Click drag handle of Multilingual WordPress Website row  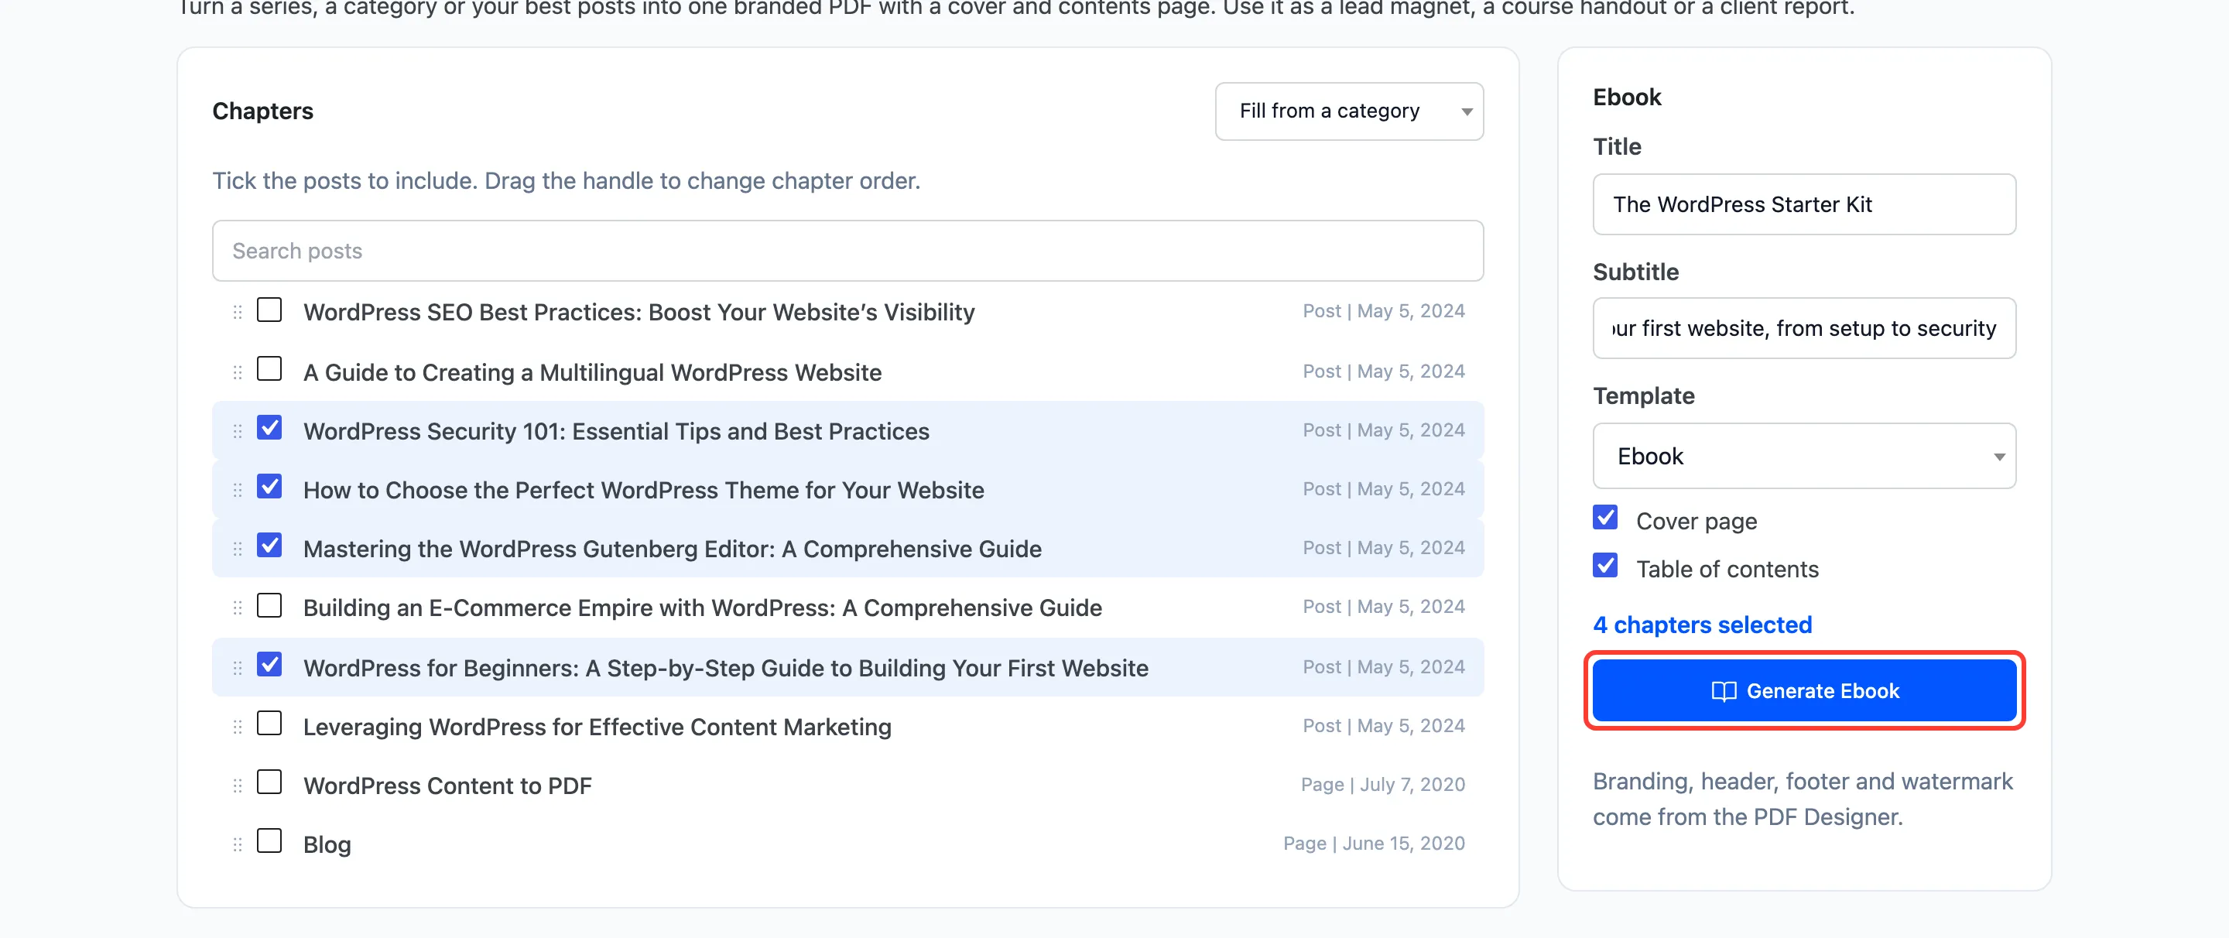tap(237, 373)
